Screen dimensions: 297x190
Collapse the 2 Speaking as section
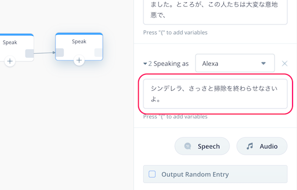point(145,64)
